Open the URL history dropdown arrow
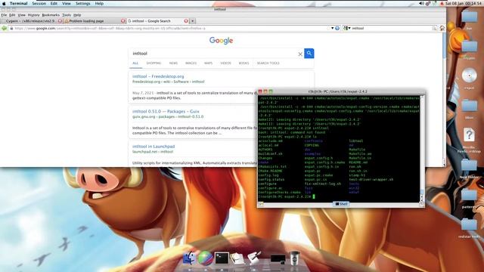The image size is (484, 272). coord(333,29)
